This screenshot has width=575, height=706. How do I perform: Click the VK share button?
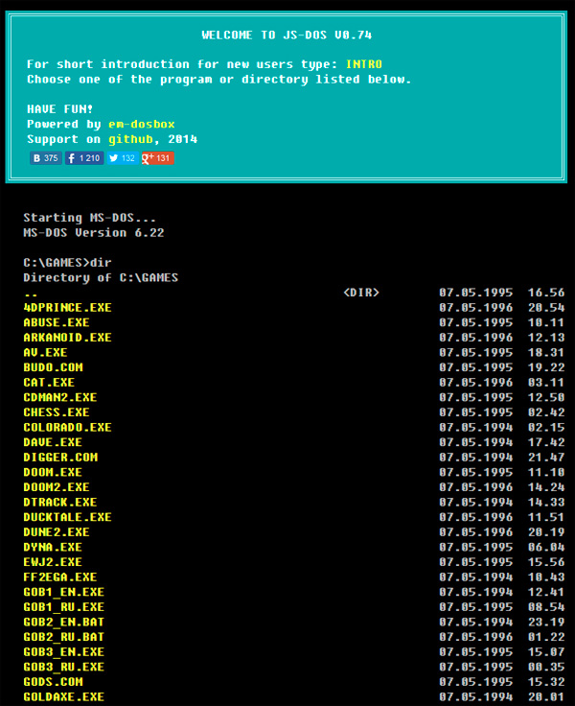(x=45, y=158)
